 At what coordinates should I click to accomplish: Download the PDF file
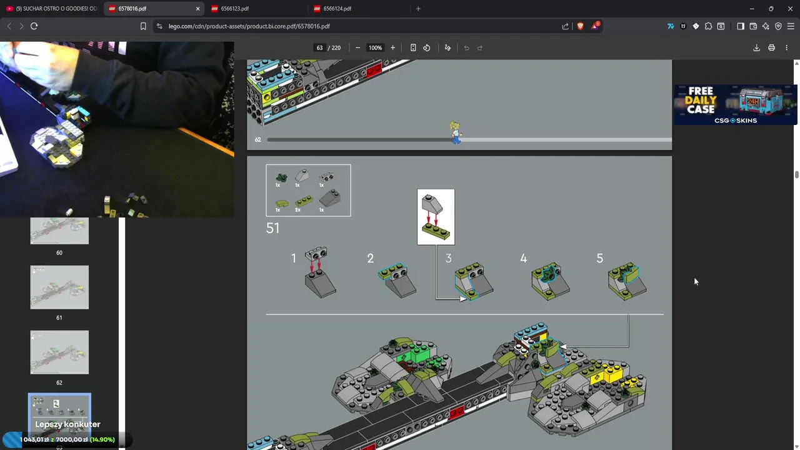pos(756,47)
